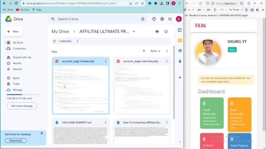Open YouTube bookmark
The height and width of the screenshot is (149, 266).
click(x=22, y=10)
